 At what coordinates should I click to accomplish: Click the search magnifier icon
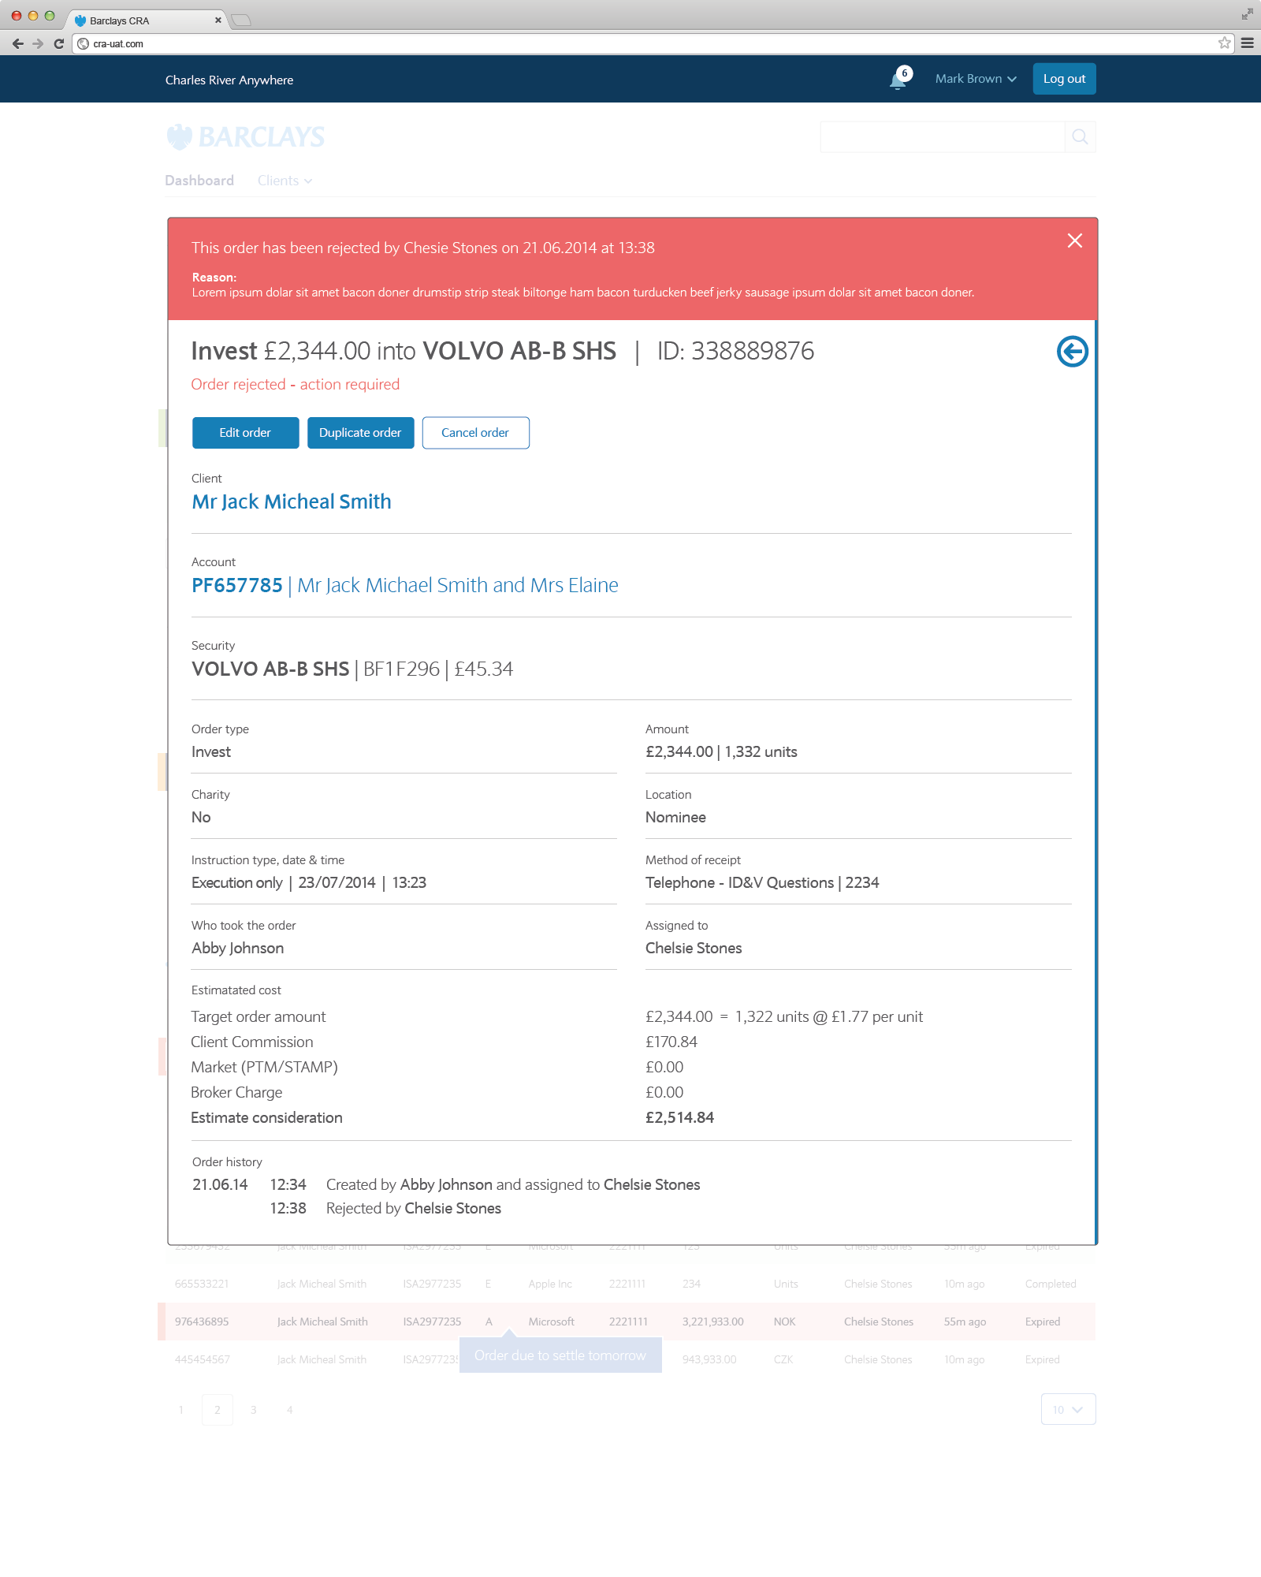click(1080, 137)
